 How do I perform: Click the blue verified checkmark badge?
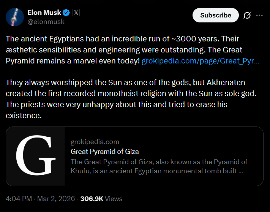tap(66, 13)
